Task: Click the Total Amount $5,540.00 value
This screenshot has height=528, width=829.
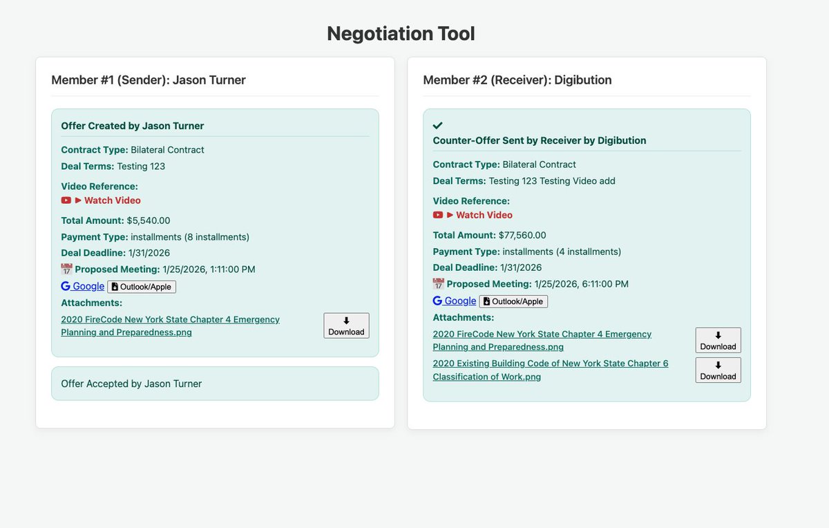Action: (x=149, y=220)
